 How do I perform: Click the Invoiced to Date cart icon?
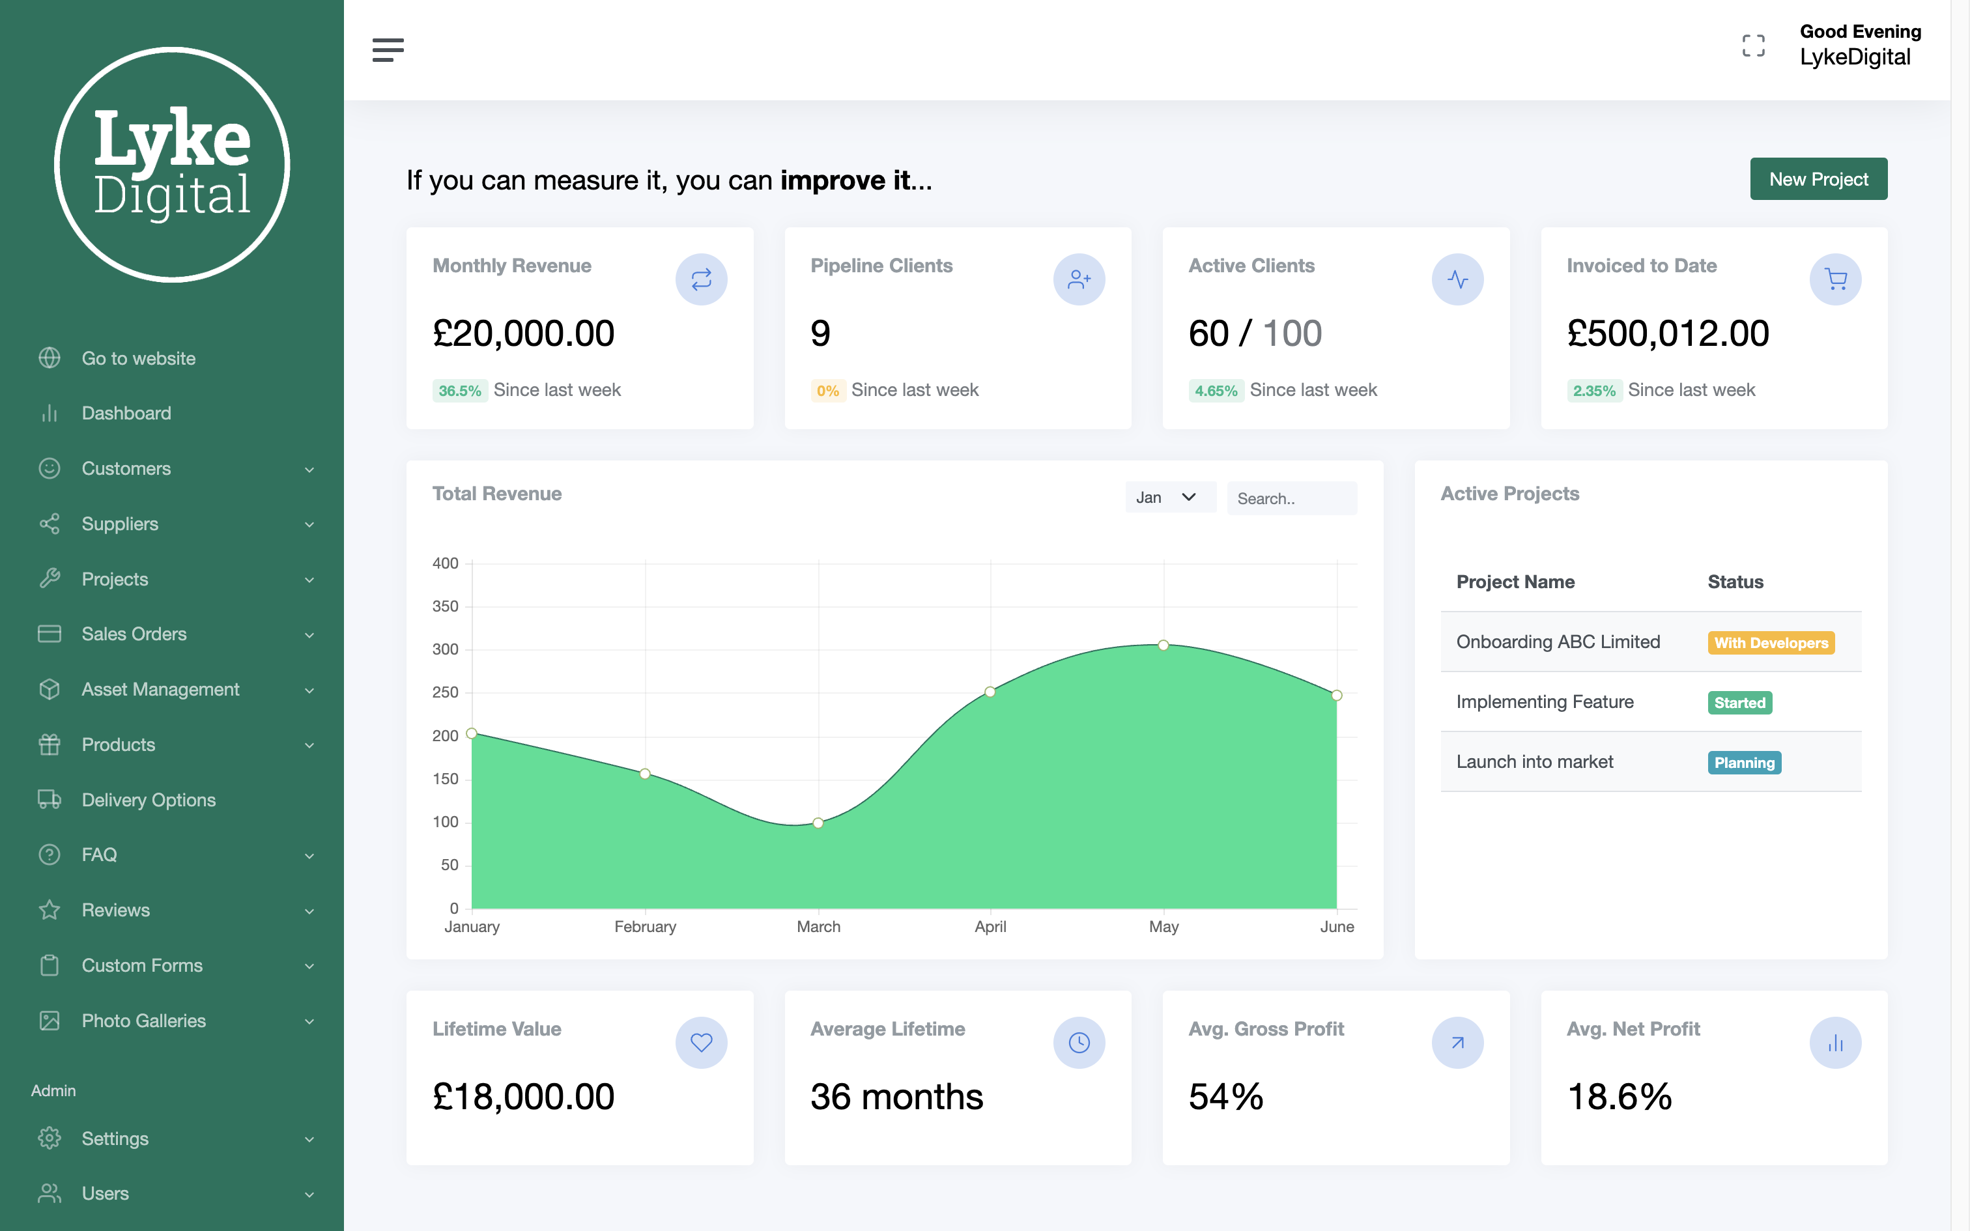click(x=1835, y=279)
